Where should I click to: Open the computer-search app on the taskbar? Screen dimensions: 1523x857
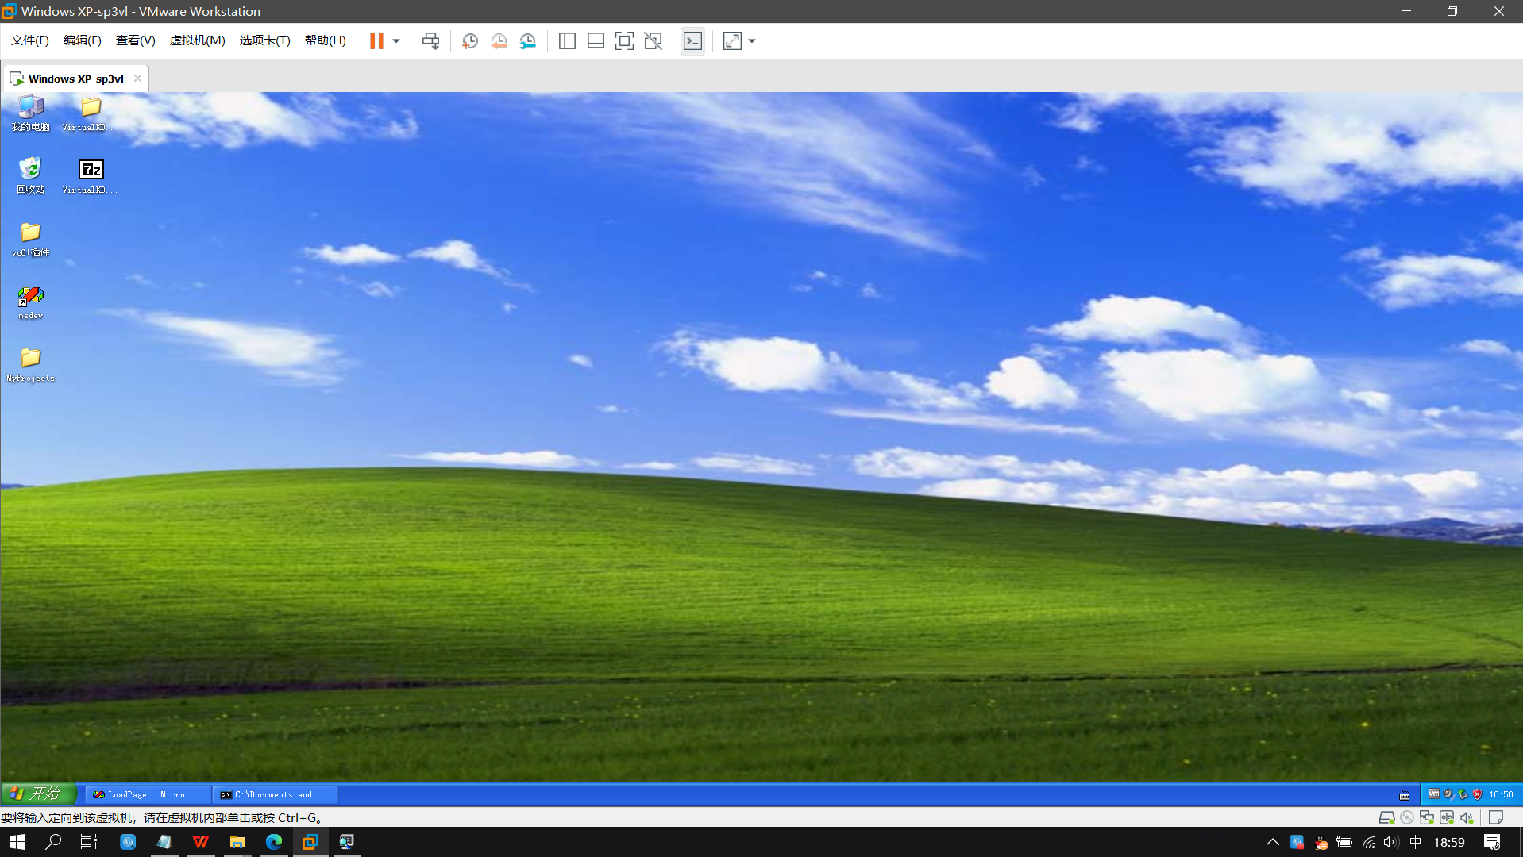pos(347,842)
